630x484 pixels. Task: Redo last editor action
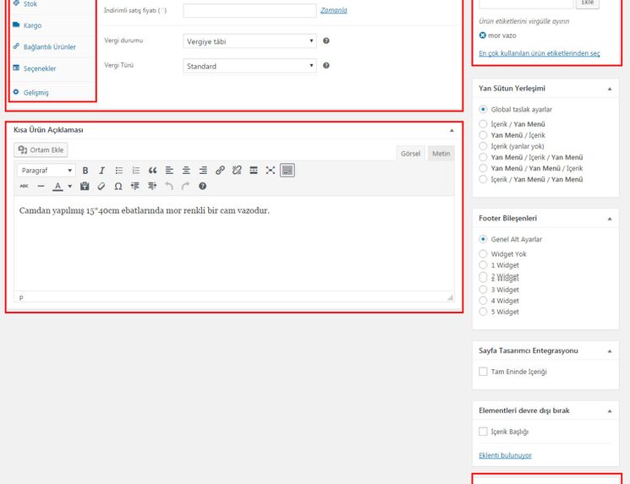(x=186, y=186)
